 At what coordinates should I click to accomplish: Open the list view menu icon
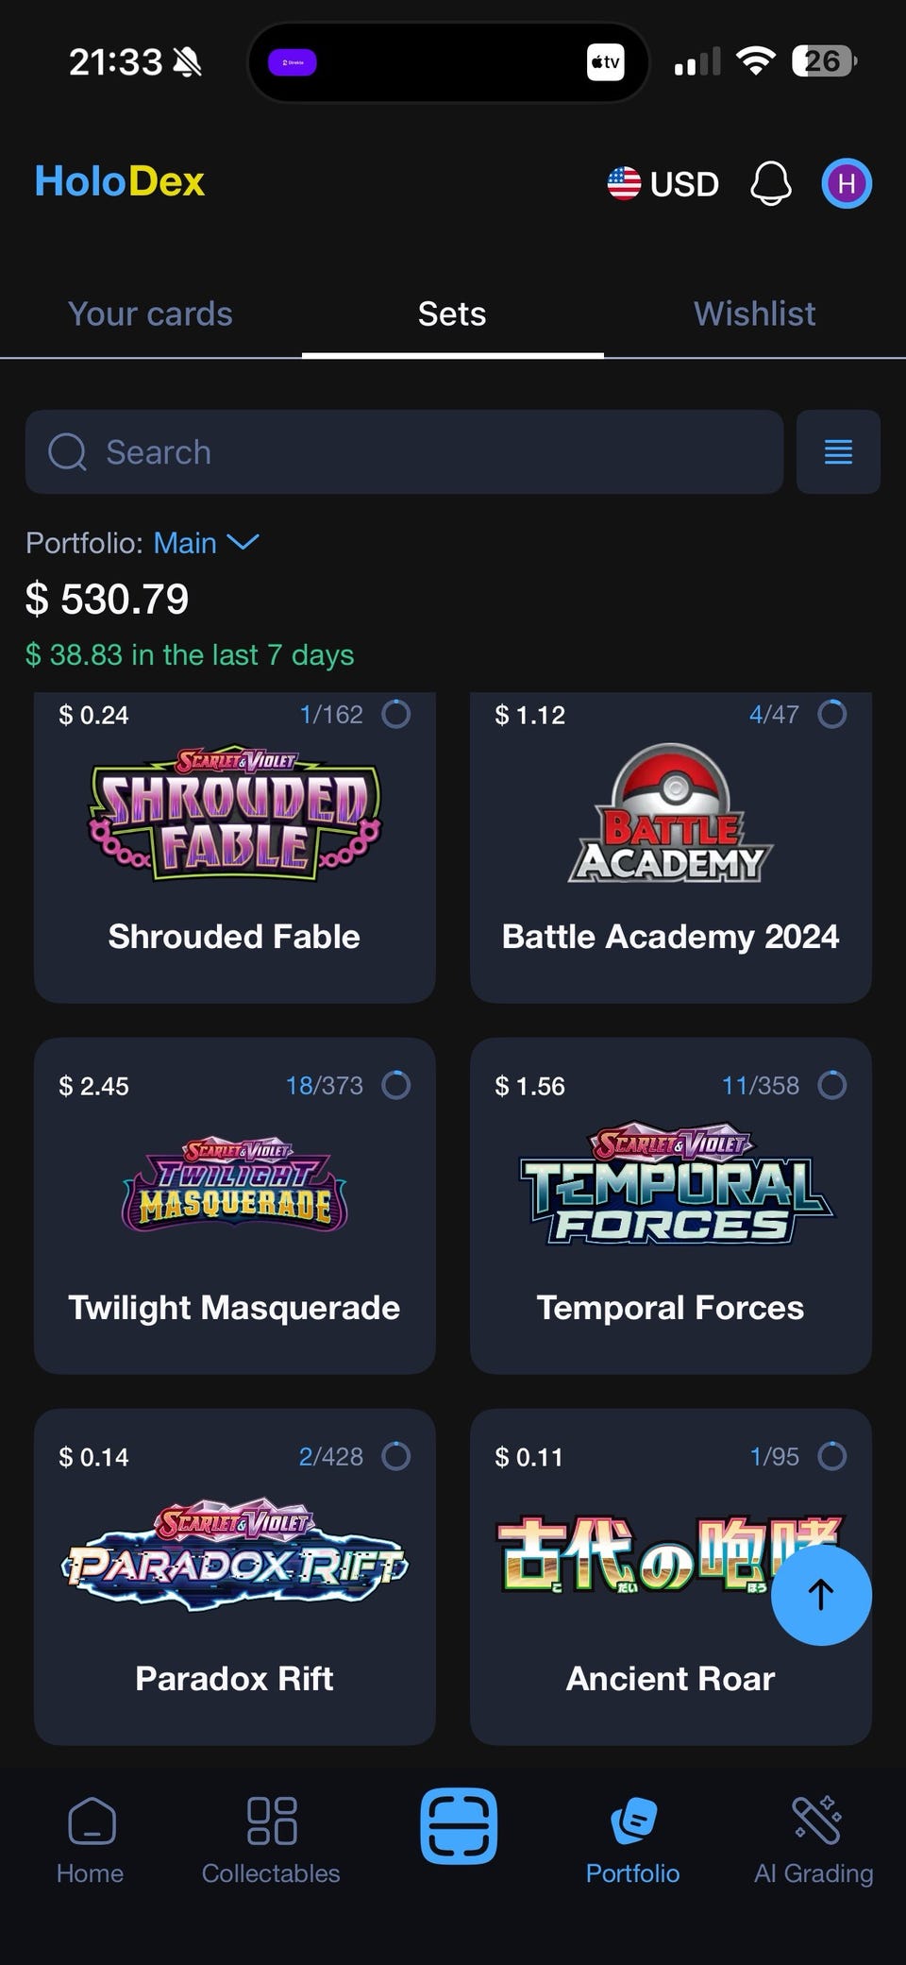click(x=838, y=451)
